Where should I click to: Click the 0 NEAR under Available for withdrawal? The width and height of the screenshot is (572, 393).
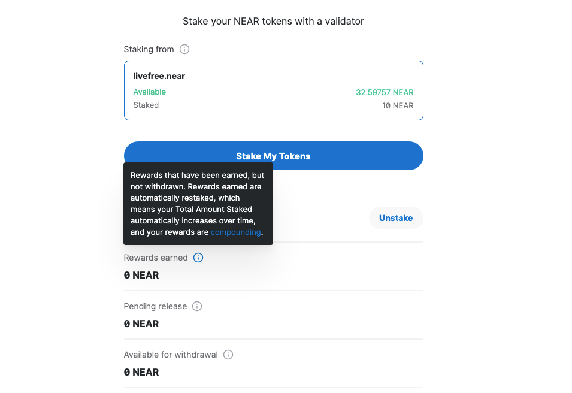click(141, 373)
